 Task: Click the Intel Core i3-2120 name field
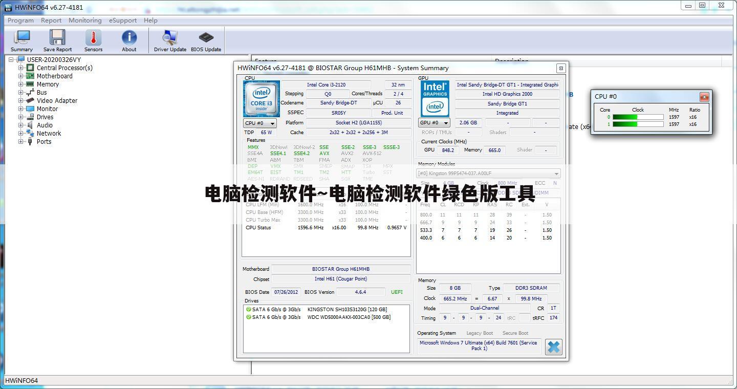click(326, 85)
